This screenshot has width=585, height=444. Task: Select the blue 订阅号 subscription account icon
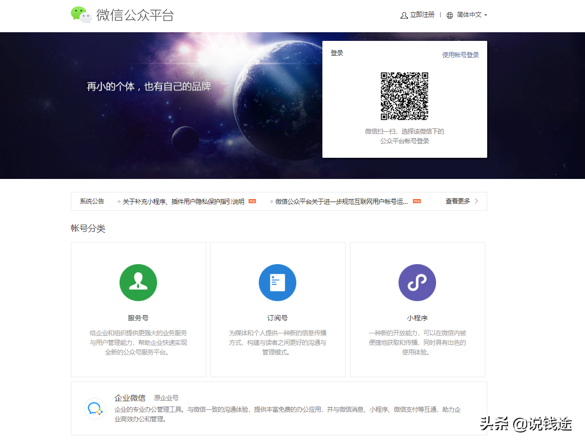pyautogui.click(x=278, y=282)
